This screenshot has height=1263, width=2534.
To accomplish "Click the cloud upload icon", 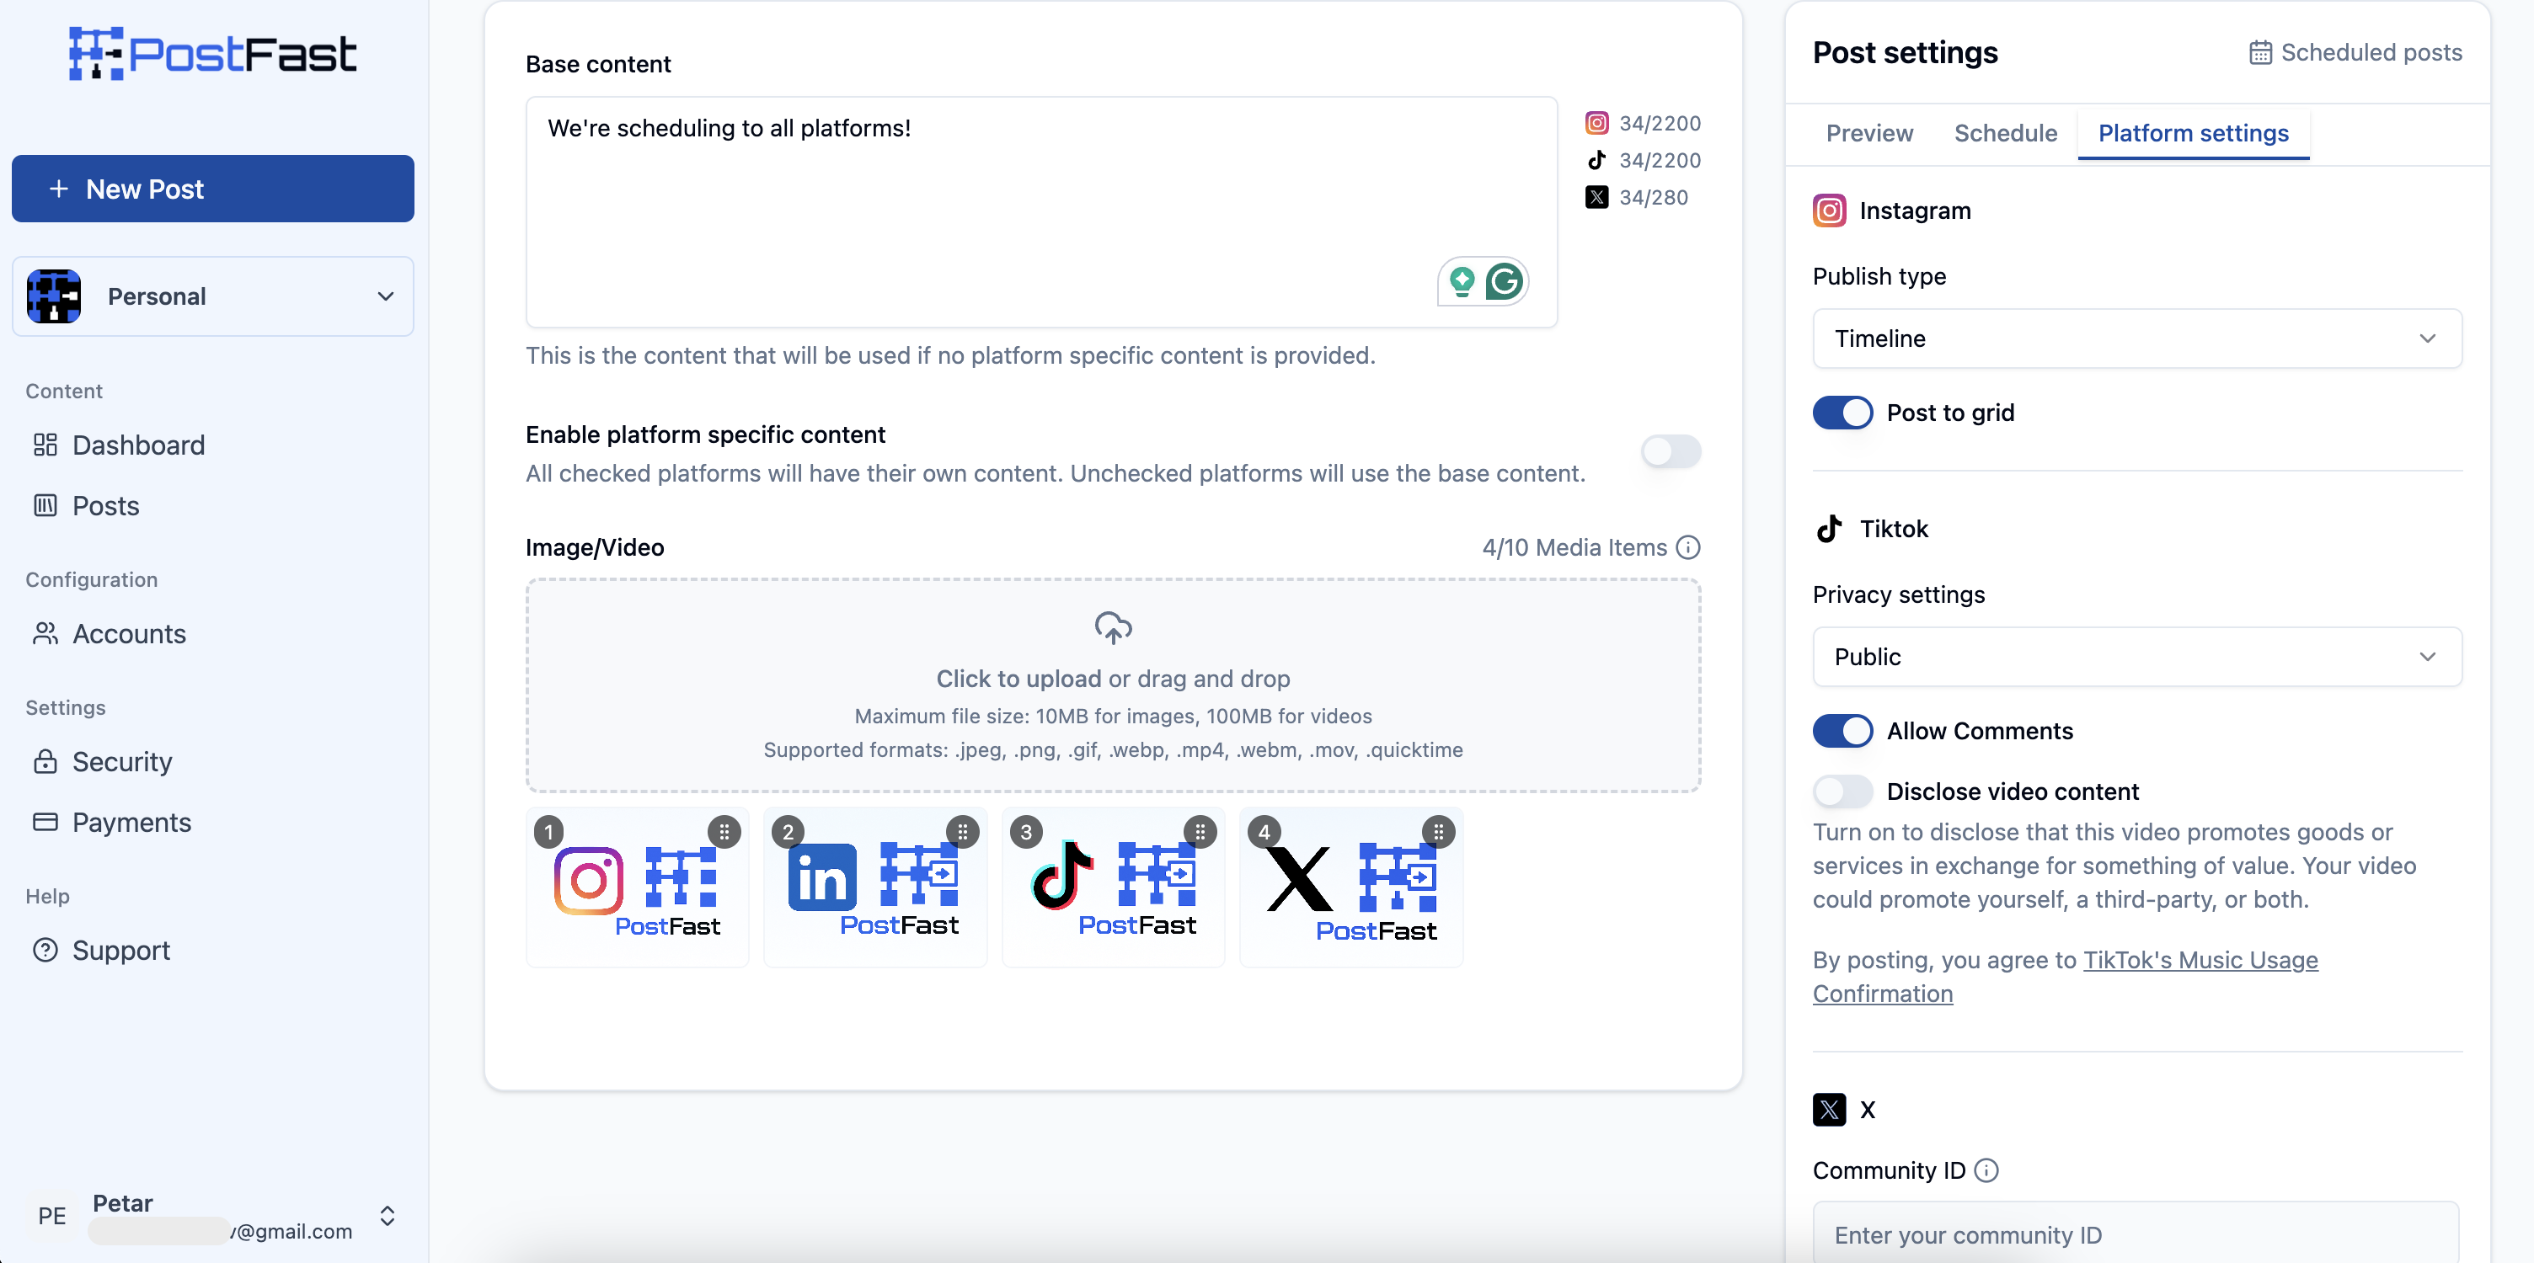I will tap(1113, 627).
